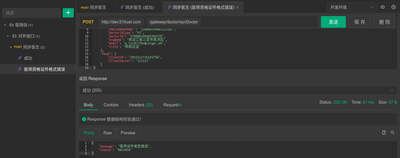Click the sidebar search input field
Viewport: 400px width, 158px height.
point(31,13)
